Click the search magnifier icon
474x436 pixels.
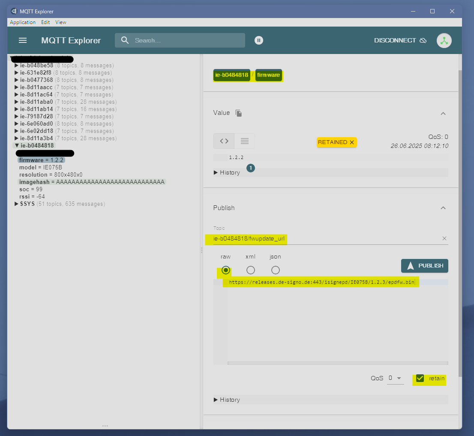pyautogui.click(x=125, y=40)
